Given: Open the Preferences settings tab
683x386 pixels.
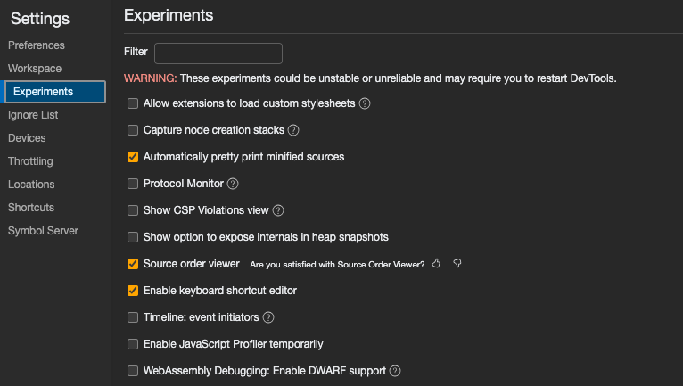Looking at the screenshot, I should 37,45.
